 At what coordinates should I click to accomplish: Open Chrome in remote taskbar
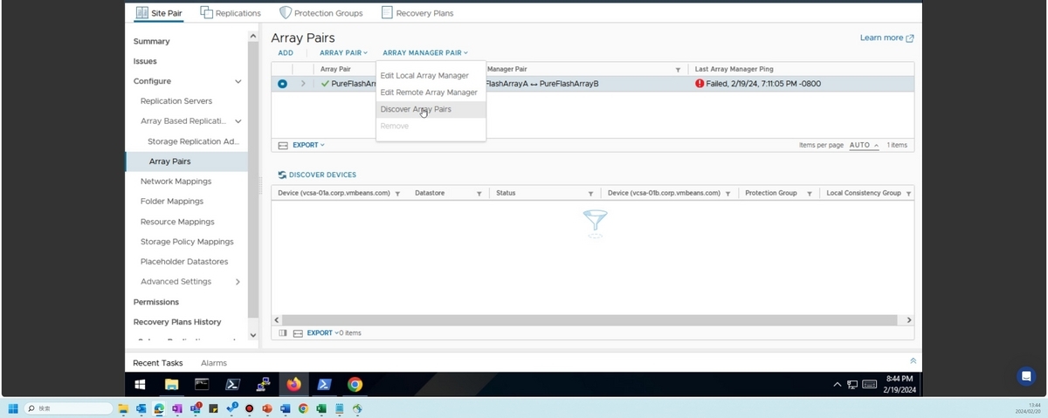(355, 384)
